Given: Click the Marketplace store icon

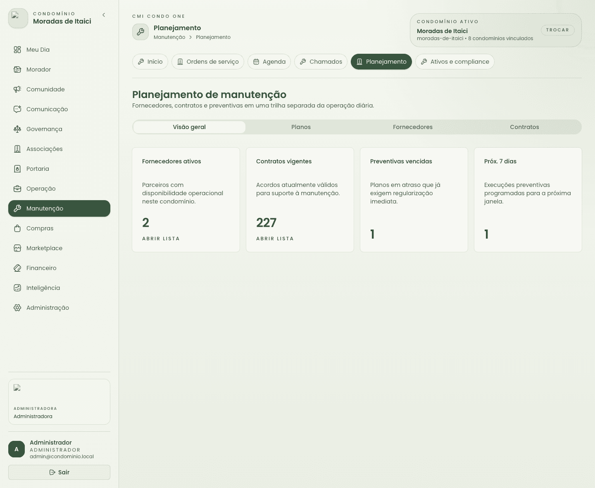Looking at the screenshot, I should tap(17, 248).
